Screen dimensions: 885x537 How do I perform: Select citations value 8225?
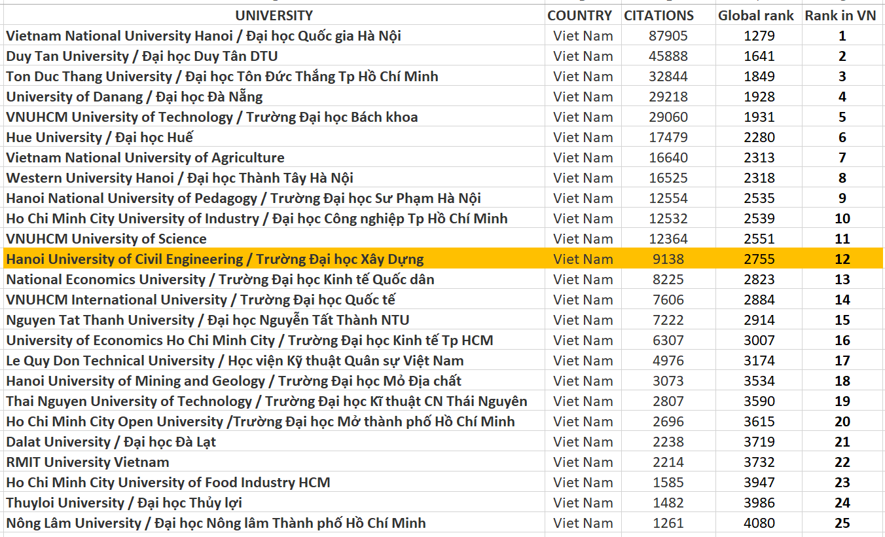tap(668, 279)
